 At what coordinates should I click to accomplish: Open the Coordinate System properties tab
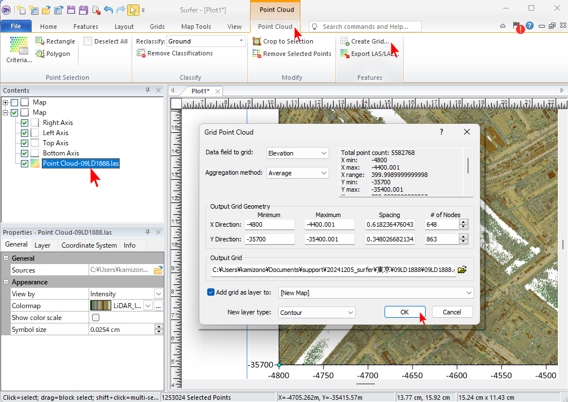(x=89, y=245)
